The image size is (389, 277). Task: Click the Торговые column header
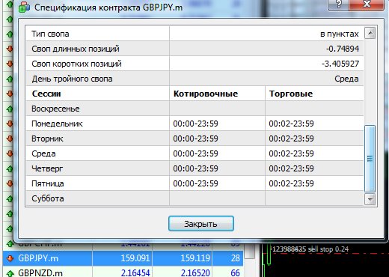[x=291, y=94]
